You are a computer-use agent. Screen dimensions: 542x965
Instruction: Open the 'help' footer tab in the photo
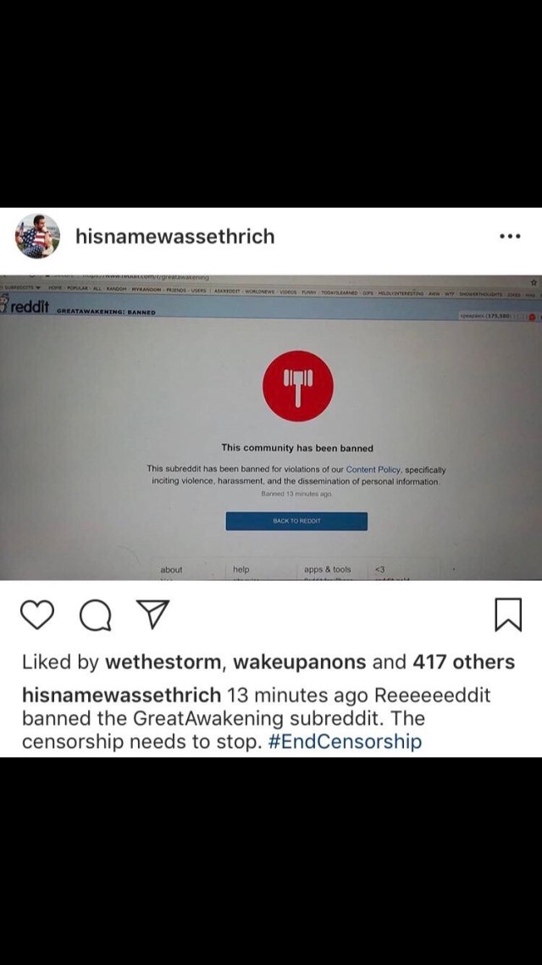pos(241,570)
